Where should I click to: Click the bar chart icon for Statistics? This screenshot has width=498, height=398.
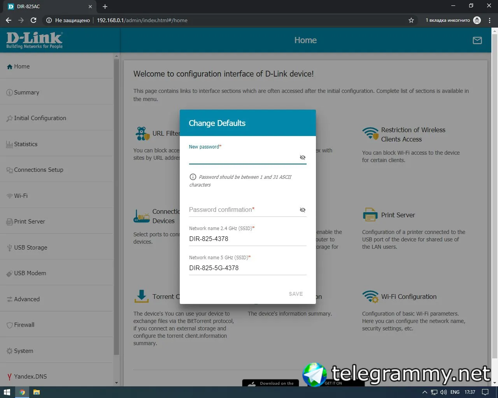pyautogui.click(x=10, y=145)
